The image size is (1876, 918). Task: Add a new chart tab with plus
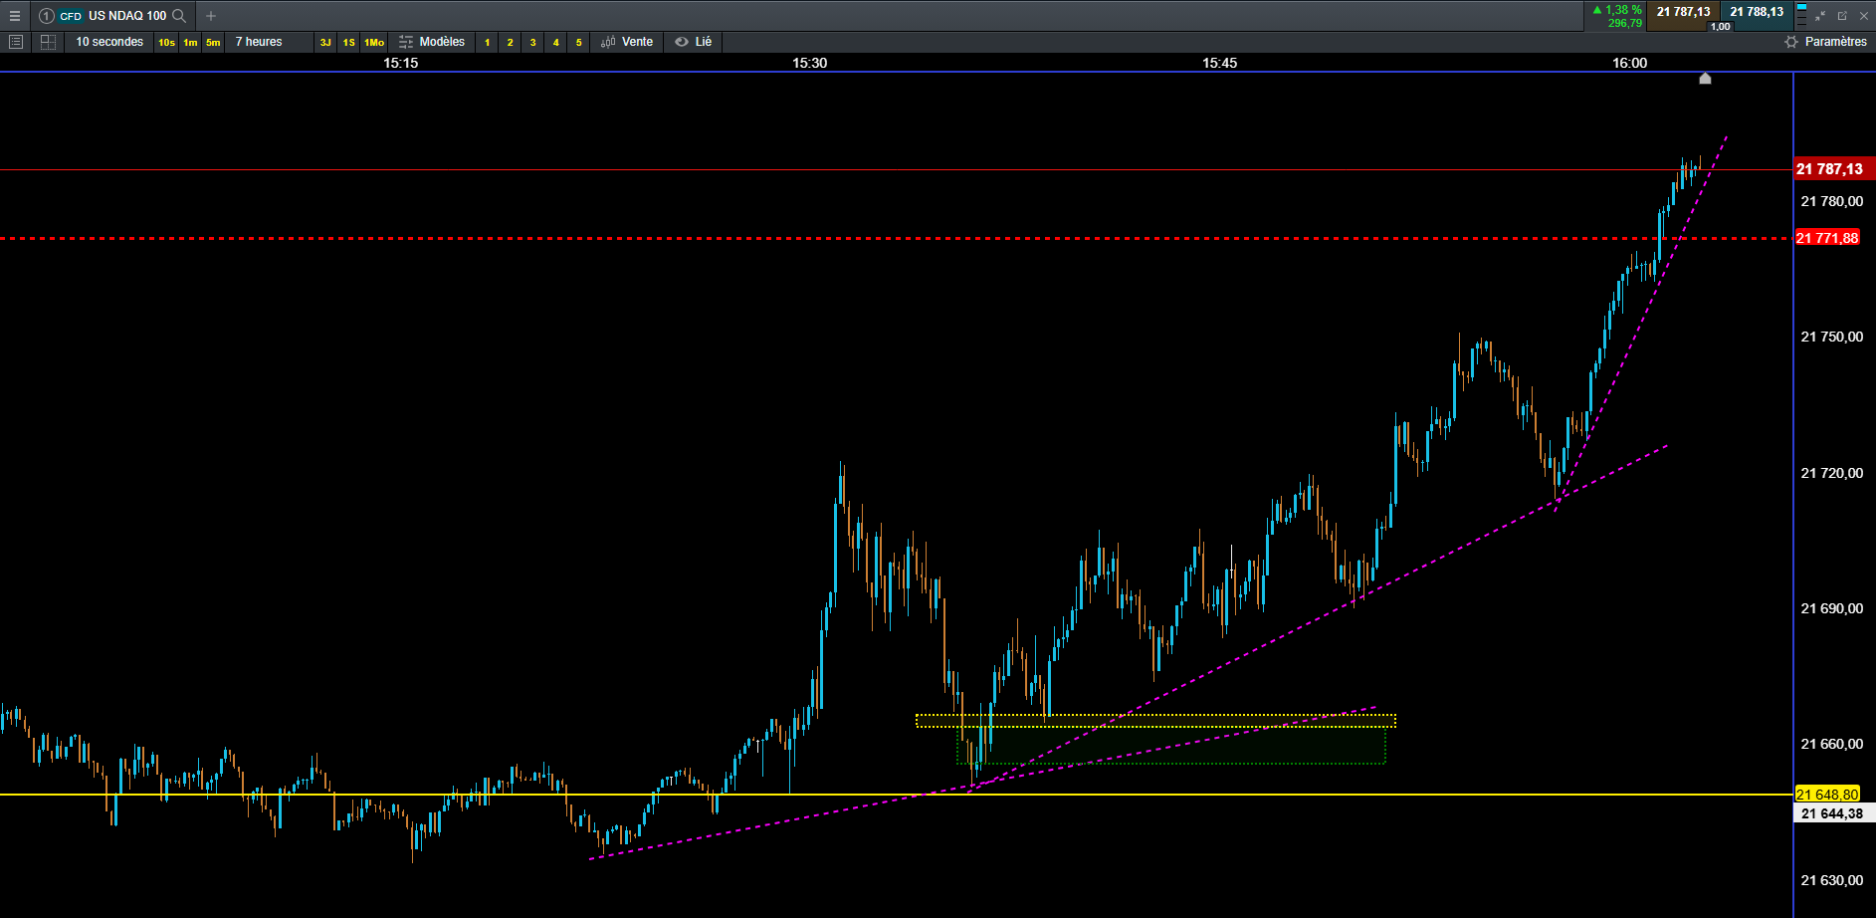pyautogui.click(x=211, y=16)
